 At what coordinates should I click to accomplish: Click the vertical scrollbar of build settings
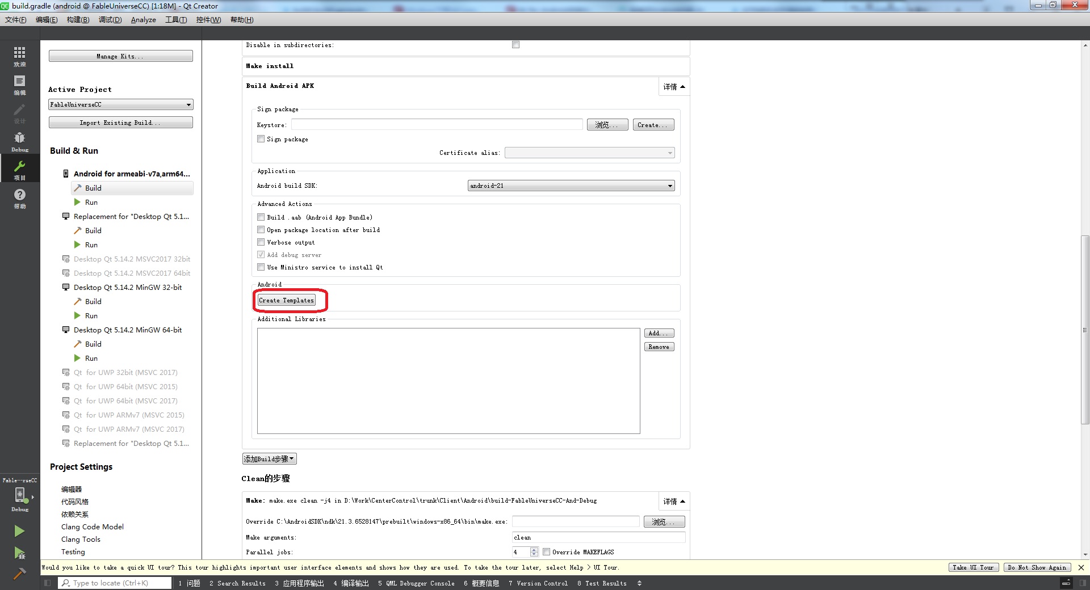click(1085, 329)
